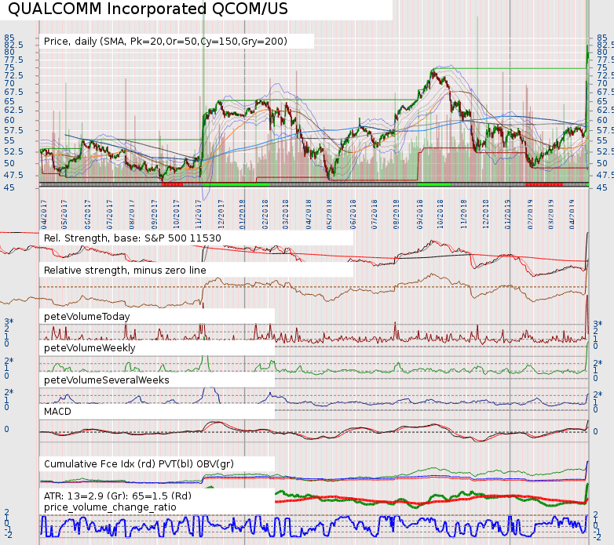Click the 45 value on right price axis
This screenshot has width=614, height=545.
pyautogui.click(x=602, y=187)
